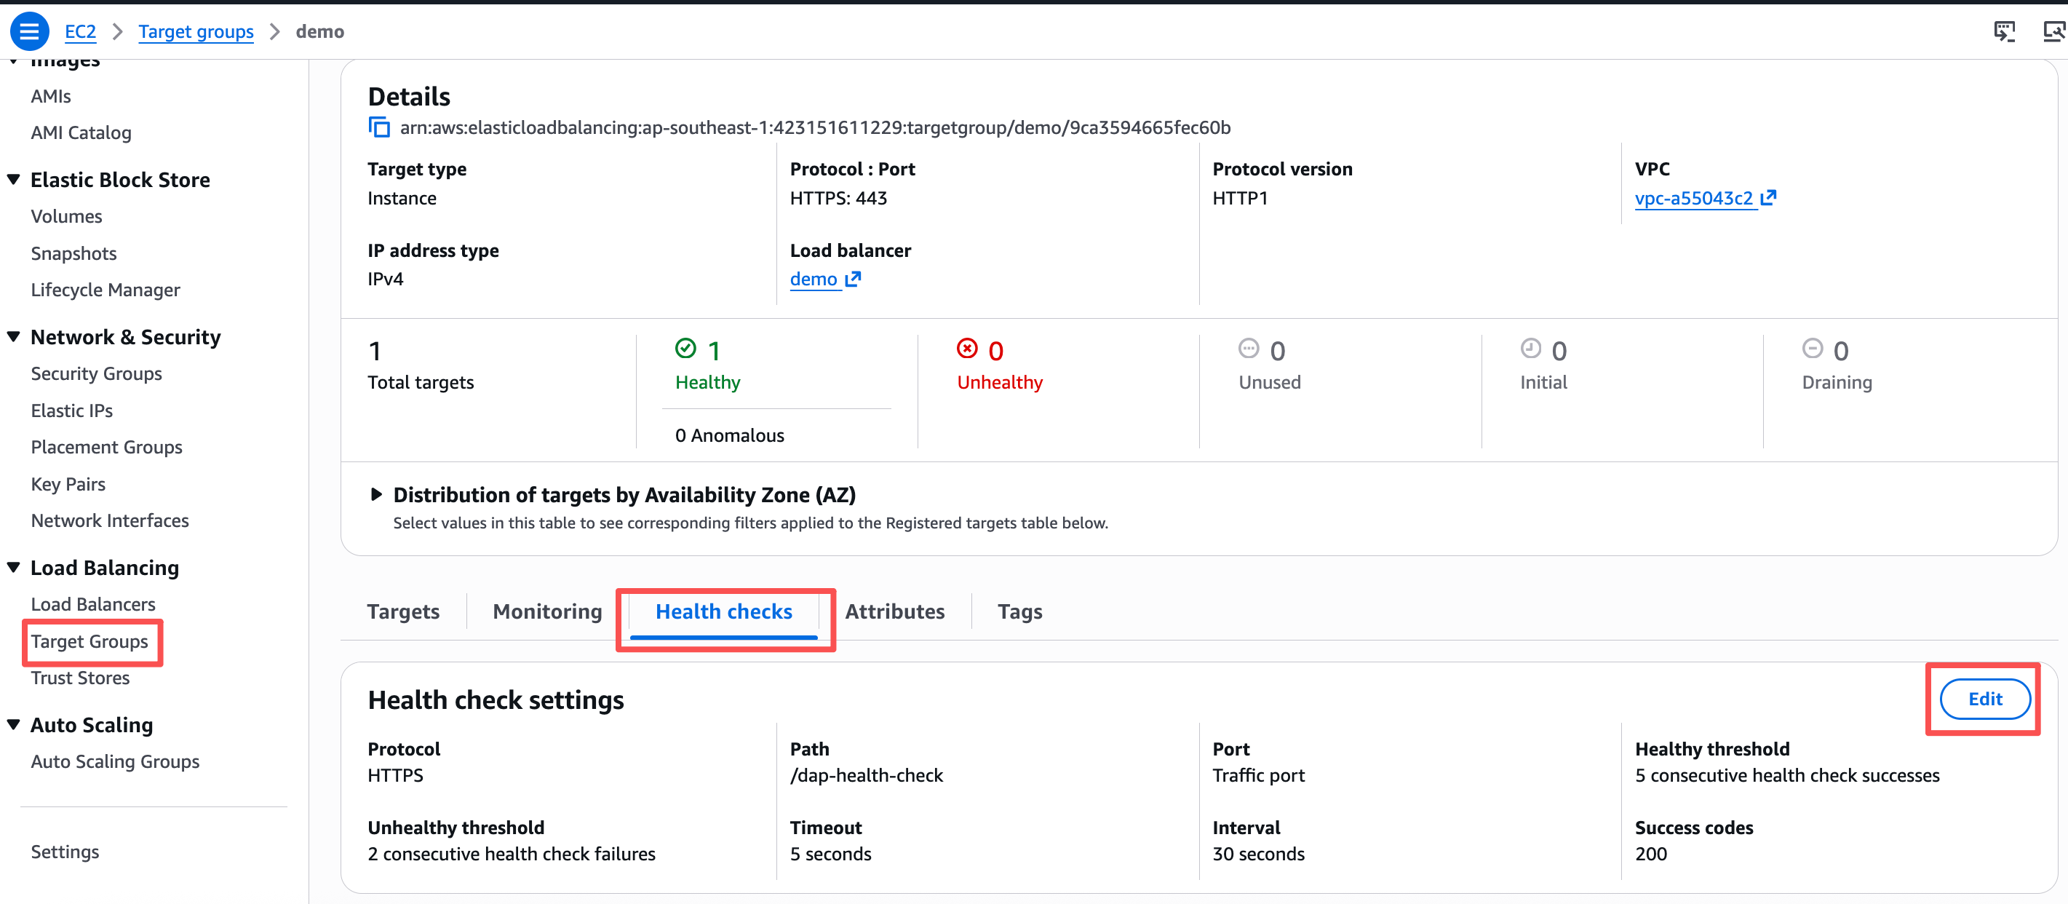
Task: Open the CloudShell icon in the top bar
Action: point(2005,31)
